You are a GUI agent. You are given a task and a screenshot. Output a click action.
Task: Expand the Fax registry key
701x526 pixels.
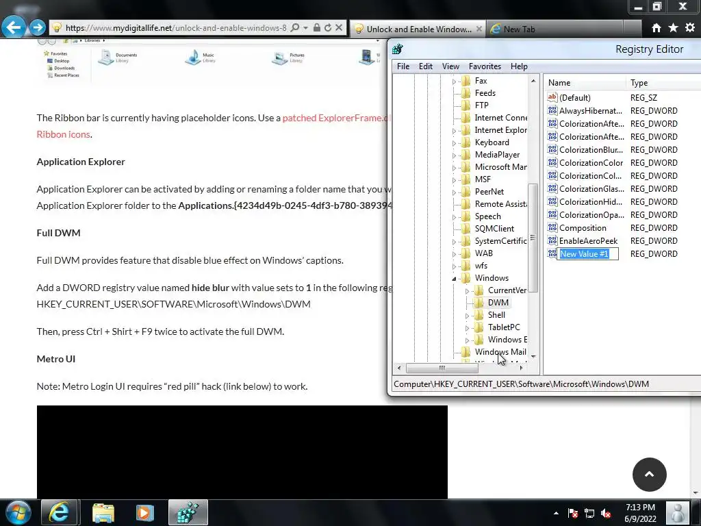(x=454, y=82)
